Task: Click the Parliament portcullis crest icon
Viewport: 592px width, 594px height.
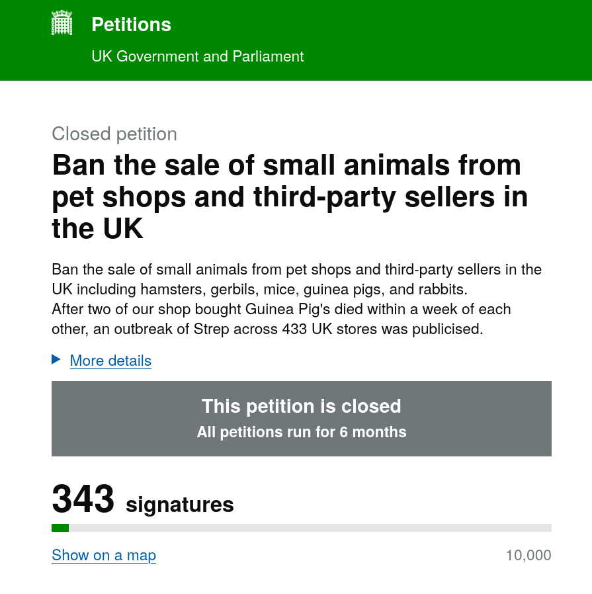Action: [62, 23]
